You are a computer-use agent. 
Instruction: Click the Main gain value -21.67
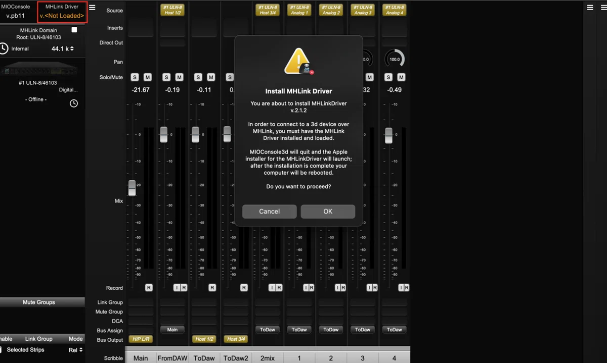point(141,90)
